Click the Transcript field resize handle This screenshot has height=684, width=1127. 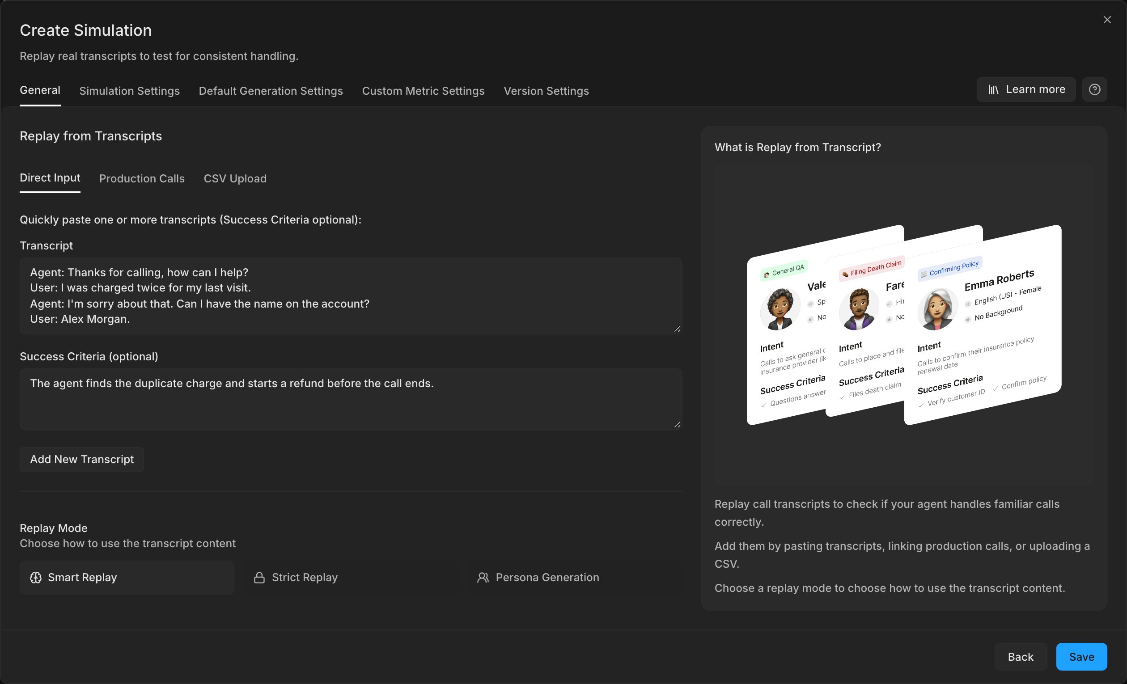point(677,329)
